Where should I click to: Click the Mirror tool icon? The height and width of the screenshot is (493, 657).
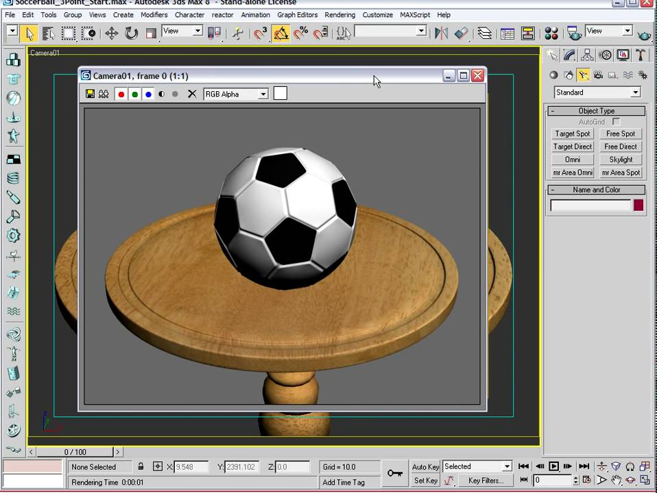click(x=441, y=33)
